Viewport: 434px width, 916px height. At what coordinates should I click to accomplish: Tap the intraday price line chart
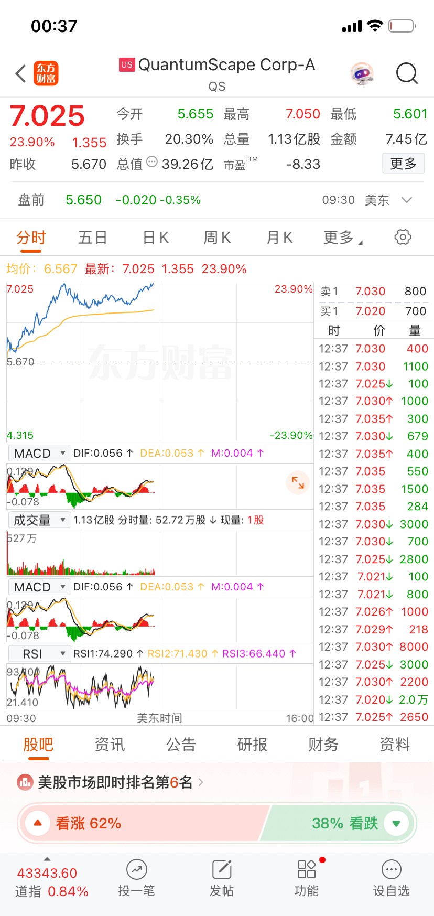160,362
